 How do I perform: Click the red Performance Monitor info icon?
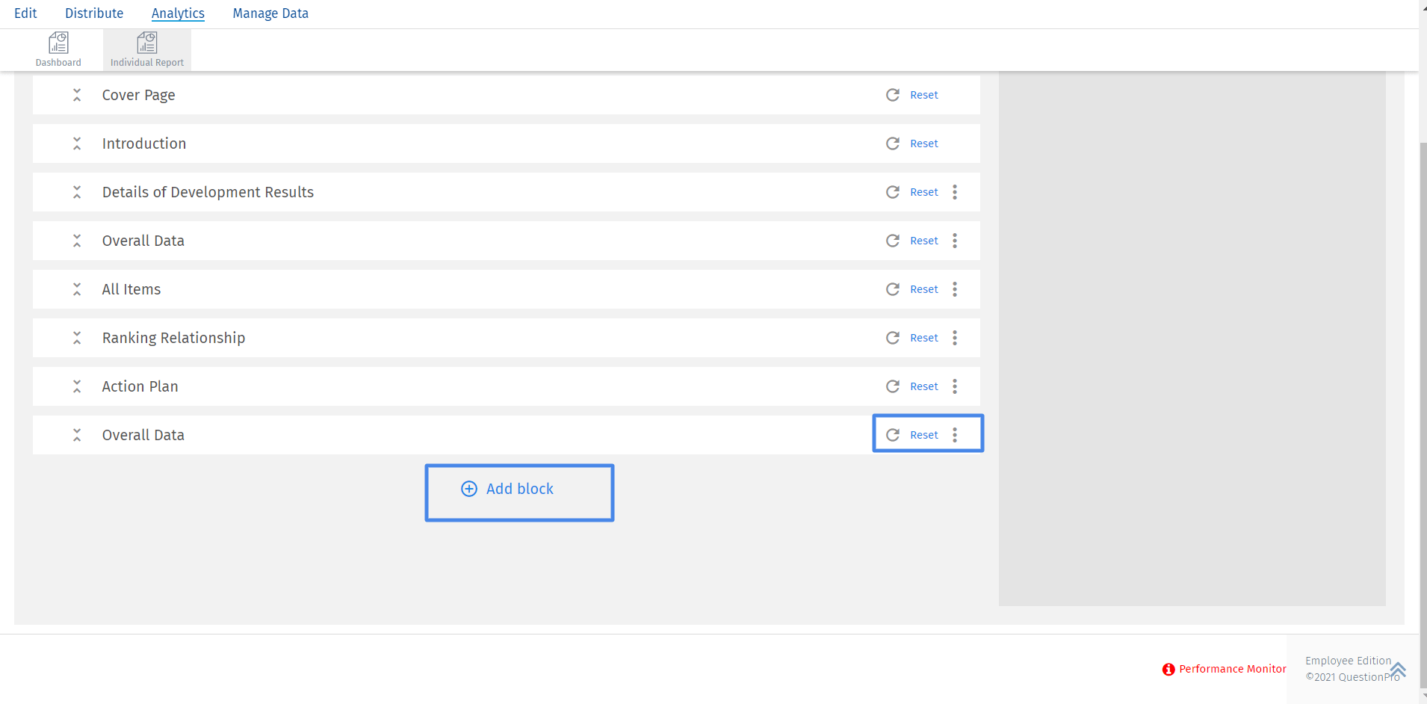1168,669
